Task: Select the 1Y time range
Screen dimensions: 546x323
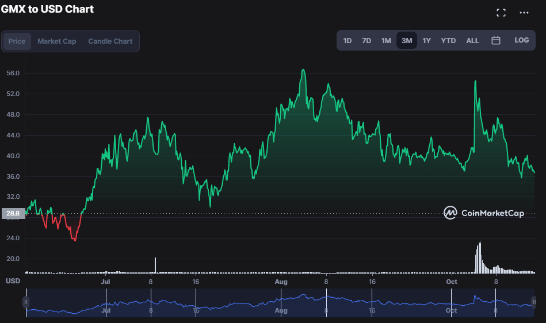Action: point(426,40)
